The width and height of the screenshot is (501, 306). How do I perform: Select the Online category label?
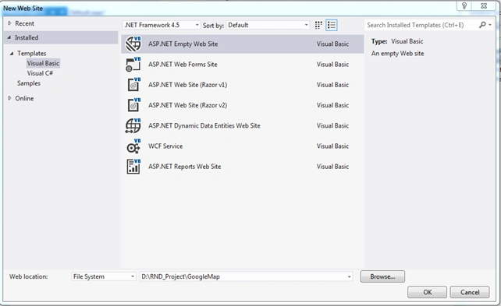pos(24,98)
